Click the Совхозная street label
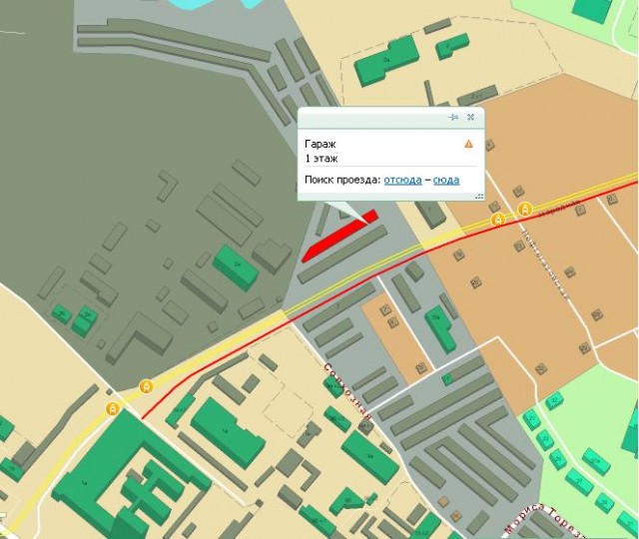The image size is (639, 539). [x=347, y=391]
